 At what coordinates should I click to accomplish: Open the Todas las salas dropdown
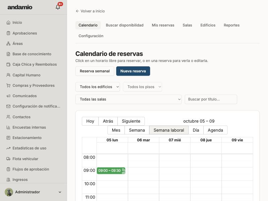tap(128, 99)
